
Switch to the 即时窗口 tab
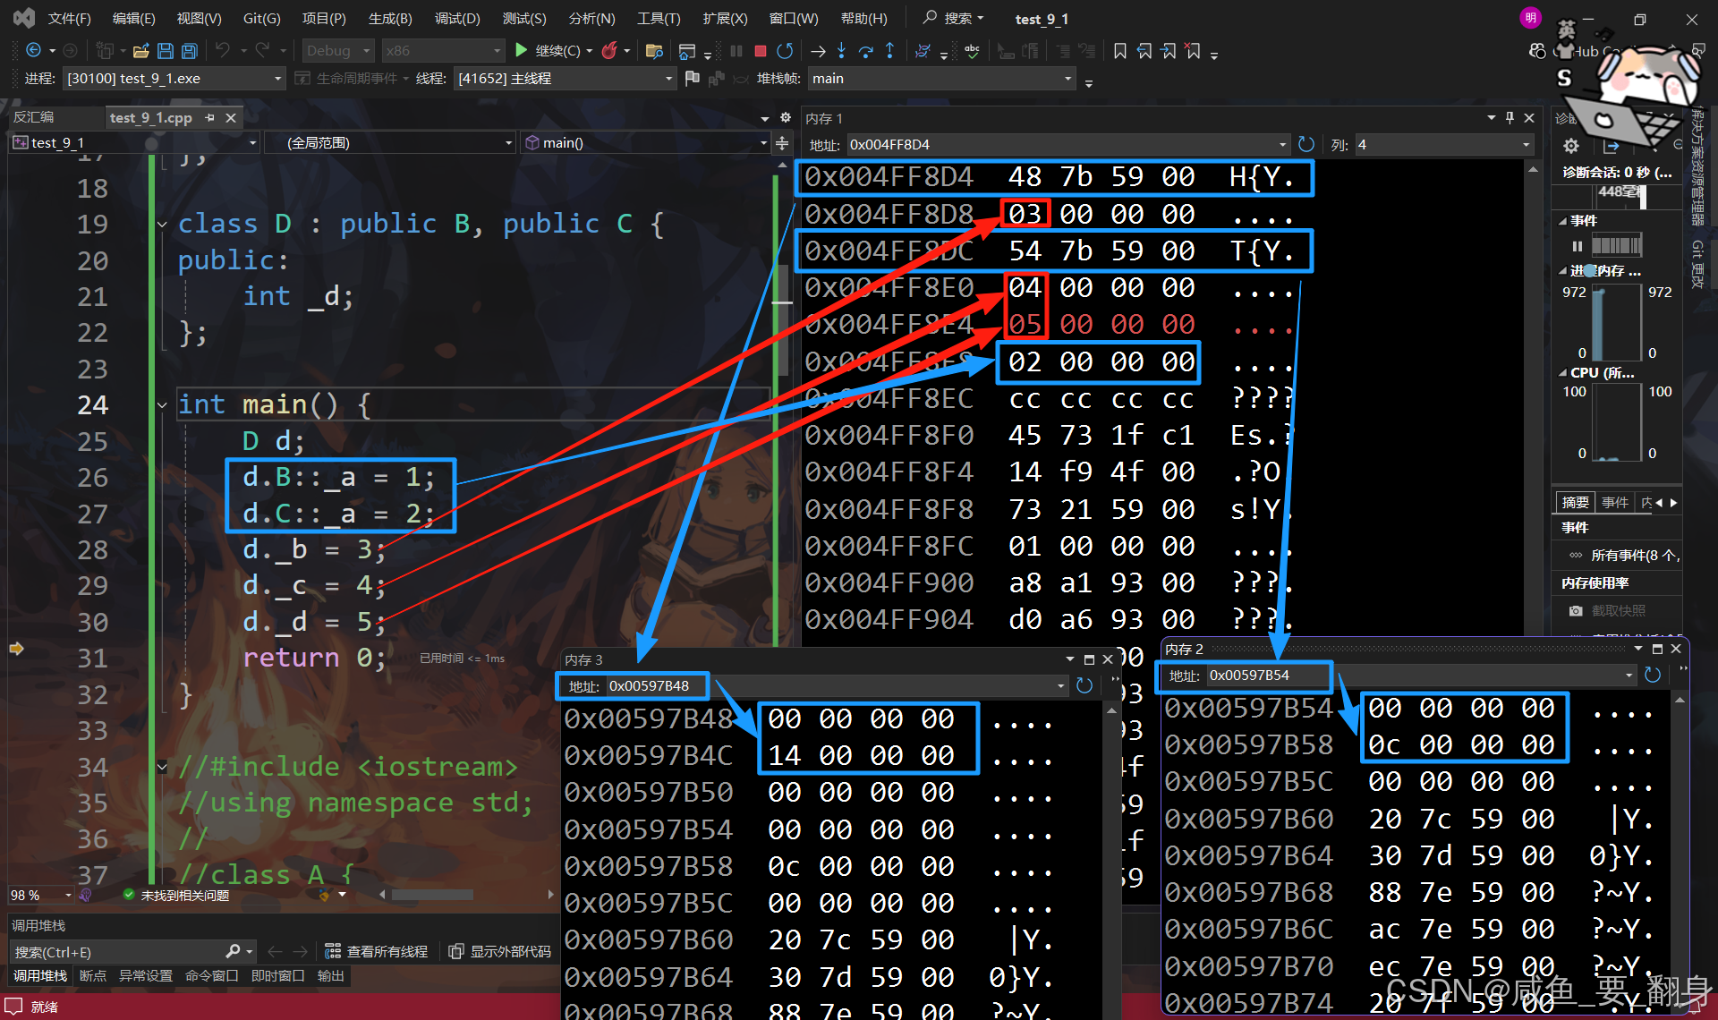coord(277,975)
